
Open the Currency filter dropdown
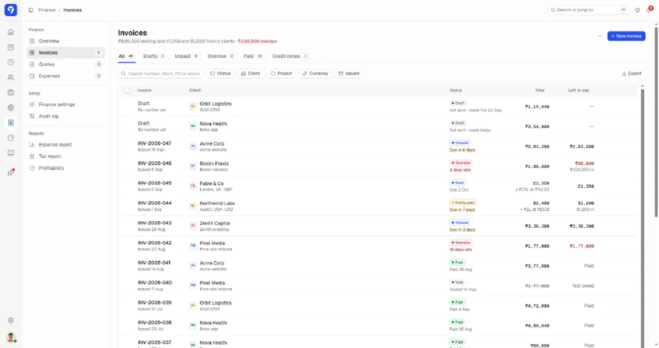tap(315, 74)
